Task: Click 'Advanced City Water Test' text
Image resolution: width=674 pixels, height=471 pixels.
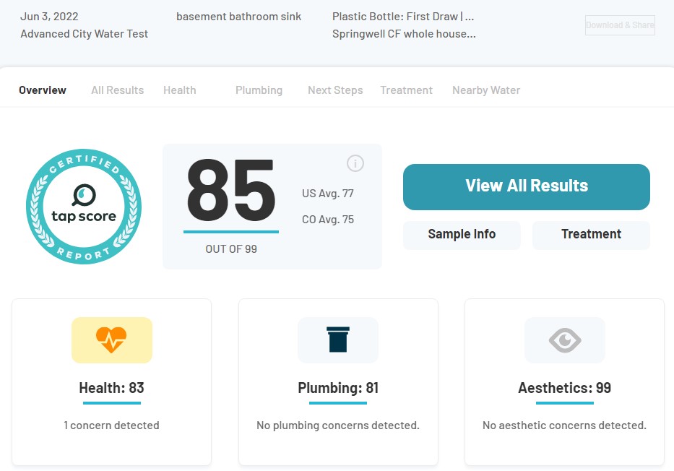Action: click(x=85, y=34)
